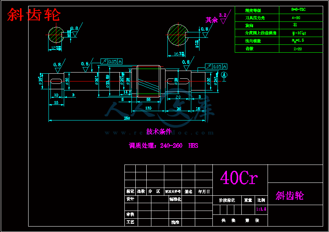
Task: Select the 法向模数 table cell
Action: 257,41
